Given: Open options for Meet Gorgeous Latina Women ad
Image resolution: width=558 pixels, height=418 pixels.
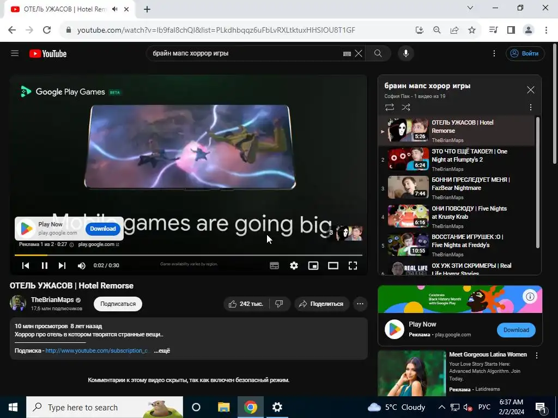Looking at the screenshot, I should (x=537, y=355).
